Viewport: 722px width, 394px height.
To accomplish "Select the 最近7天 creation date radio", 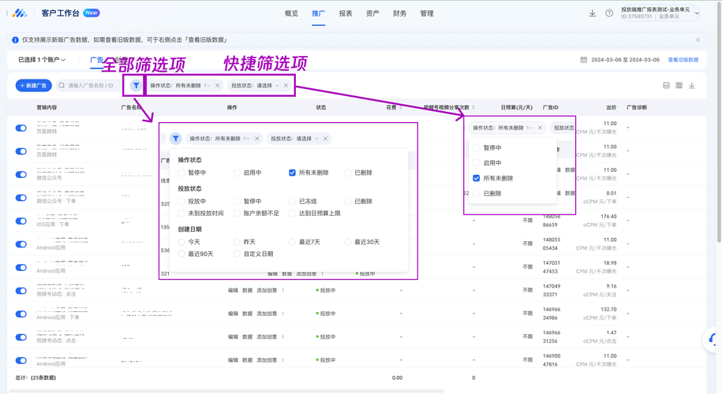I will coord(293,242).
